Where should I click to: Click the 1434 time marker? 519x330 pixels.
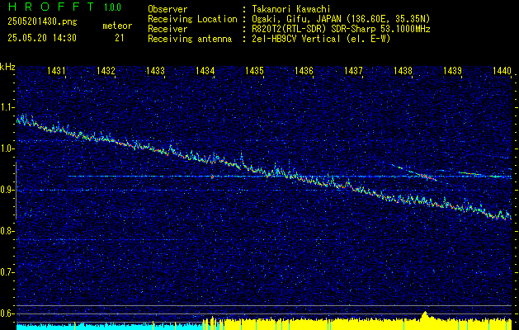pos(205,70)
